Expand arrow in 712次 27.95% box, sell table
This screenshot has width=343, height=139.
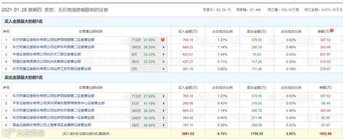pos(164,96)
